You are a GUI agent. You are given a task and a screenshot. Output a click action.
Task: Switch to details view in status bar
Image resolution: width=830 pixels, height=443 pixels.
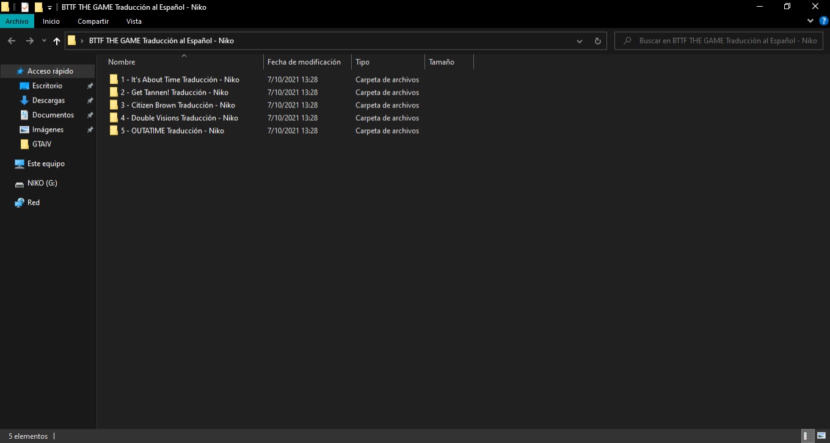tap(809, 436)
